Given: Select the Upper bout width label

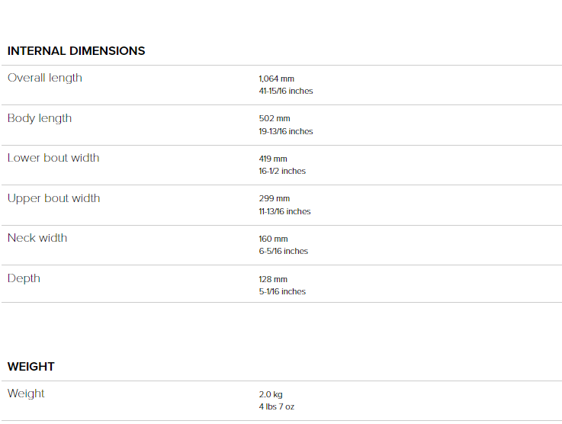Looking at the screenshot, I should click(x=54, y=198).
